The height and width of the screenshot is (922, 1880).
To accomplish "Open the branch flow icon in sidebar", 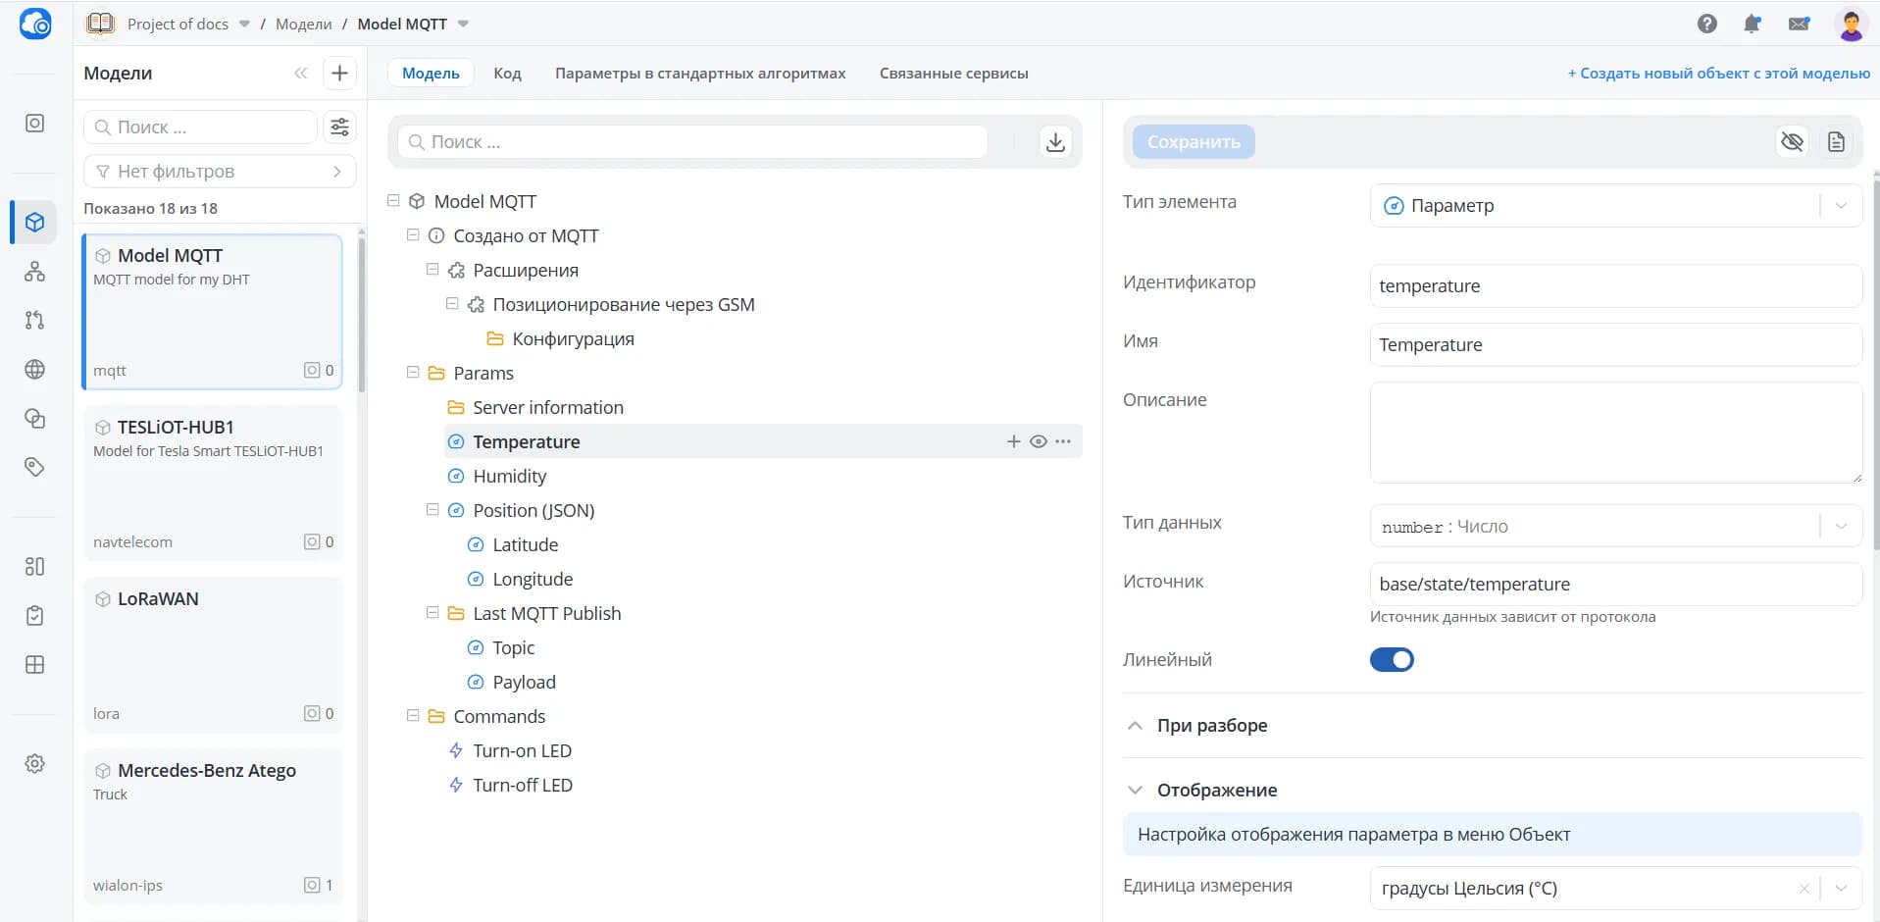I will (35, 320).
